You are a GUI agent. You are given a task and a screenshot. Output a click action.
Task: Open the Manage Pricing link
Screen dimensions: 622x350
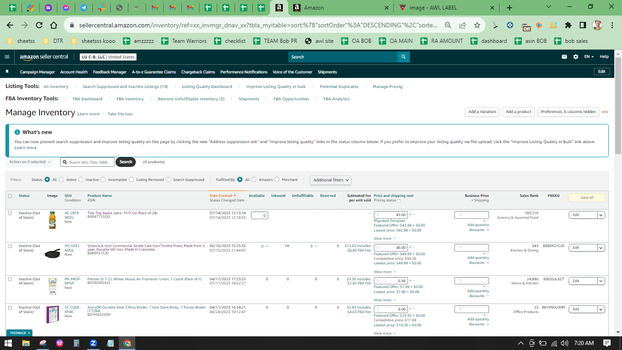pos(387,87)
